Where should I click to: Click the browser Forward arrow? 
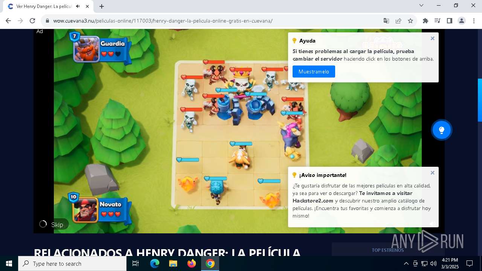pyautogui.click(x=20, y=21)
